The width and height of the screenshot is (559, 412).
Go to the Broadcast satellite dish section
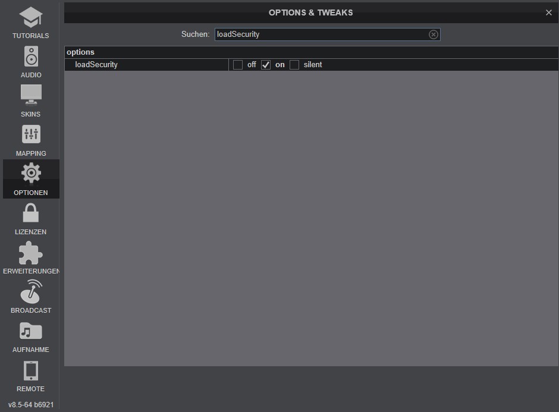tap(31, 297)
